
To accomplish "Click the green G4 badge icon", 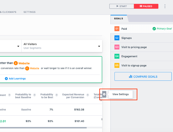I will coord(117,56).
